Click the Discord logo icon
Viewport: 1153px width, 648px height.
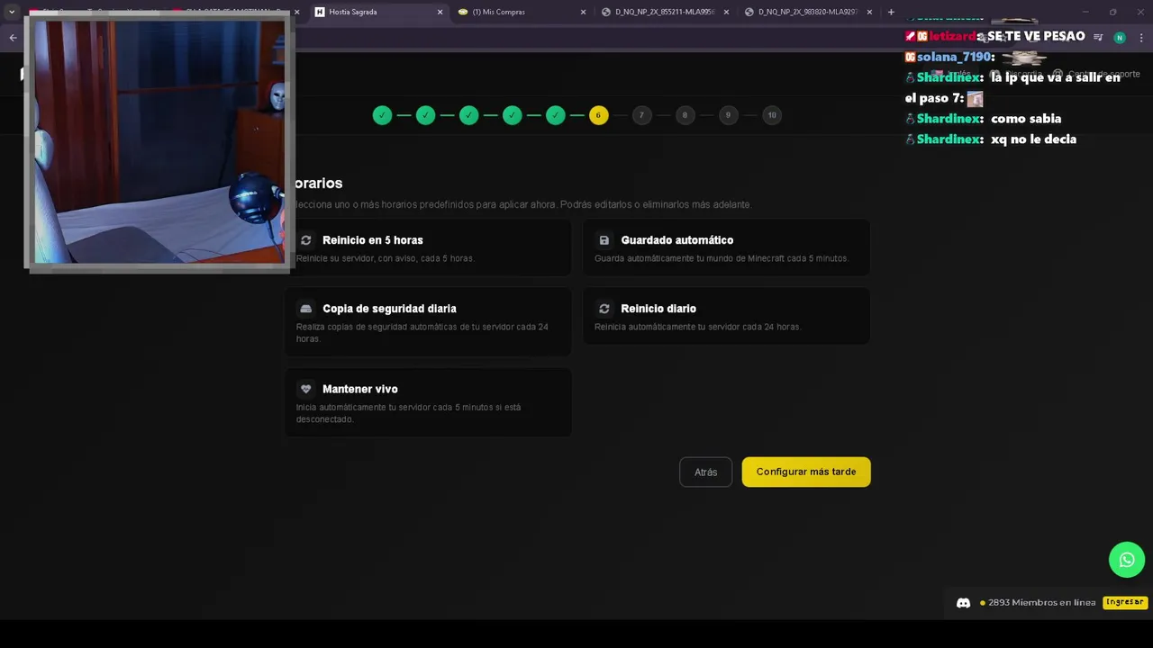pyautogui.click(x=963, y=603)
